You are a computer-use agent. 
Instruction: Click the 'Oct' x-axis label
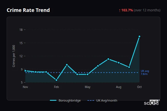[139, 87]
